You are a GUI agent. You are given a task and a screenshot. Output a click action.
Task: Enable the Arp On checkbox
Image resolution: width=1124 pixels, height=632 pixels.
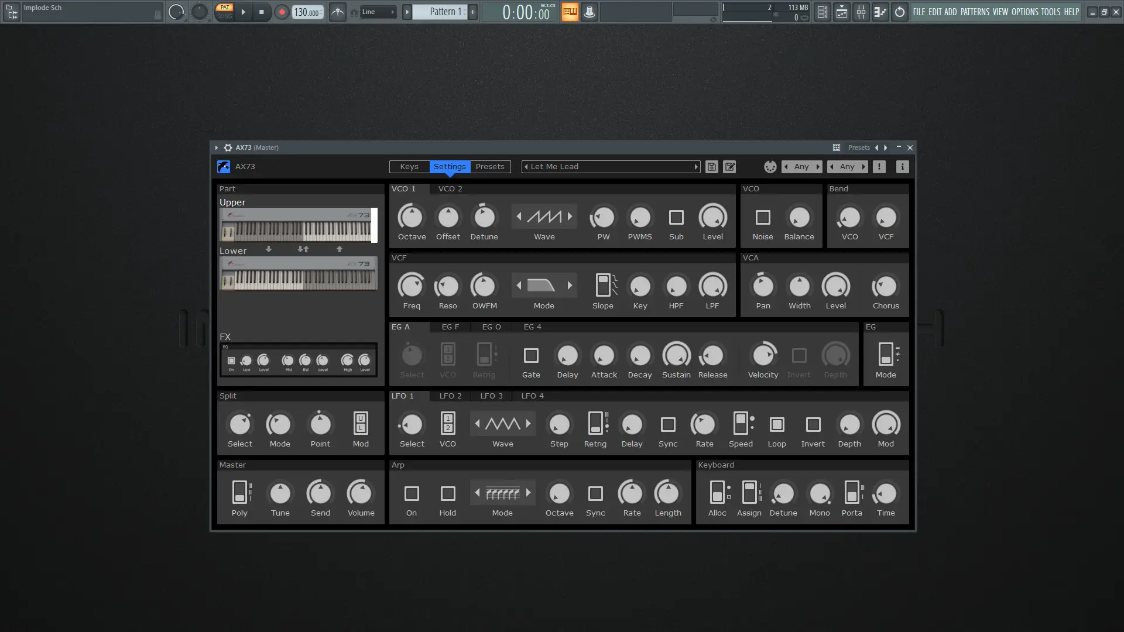click(412, 494)
